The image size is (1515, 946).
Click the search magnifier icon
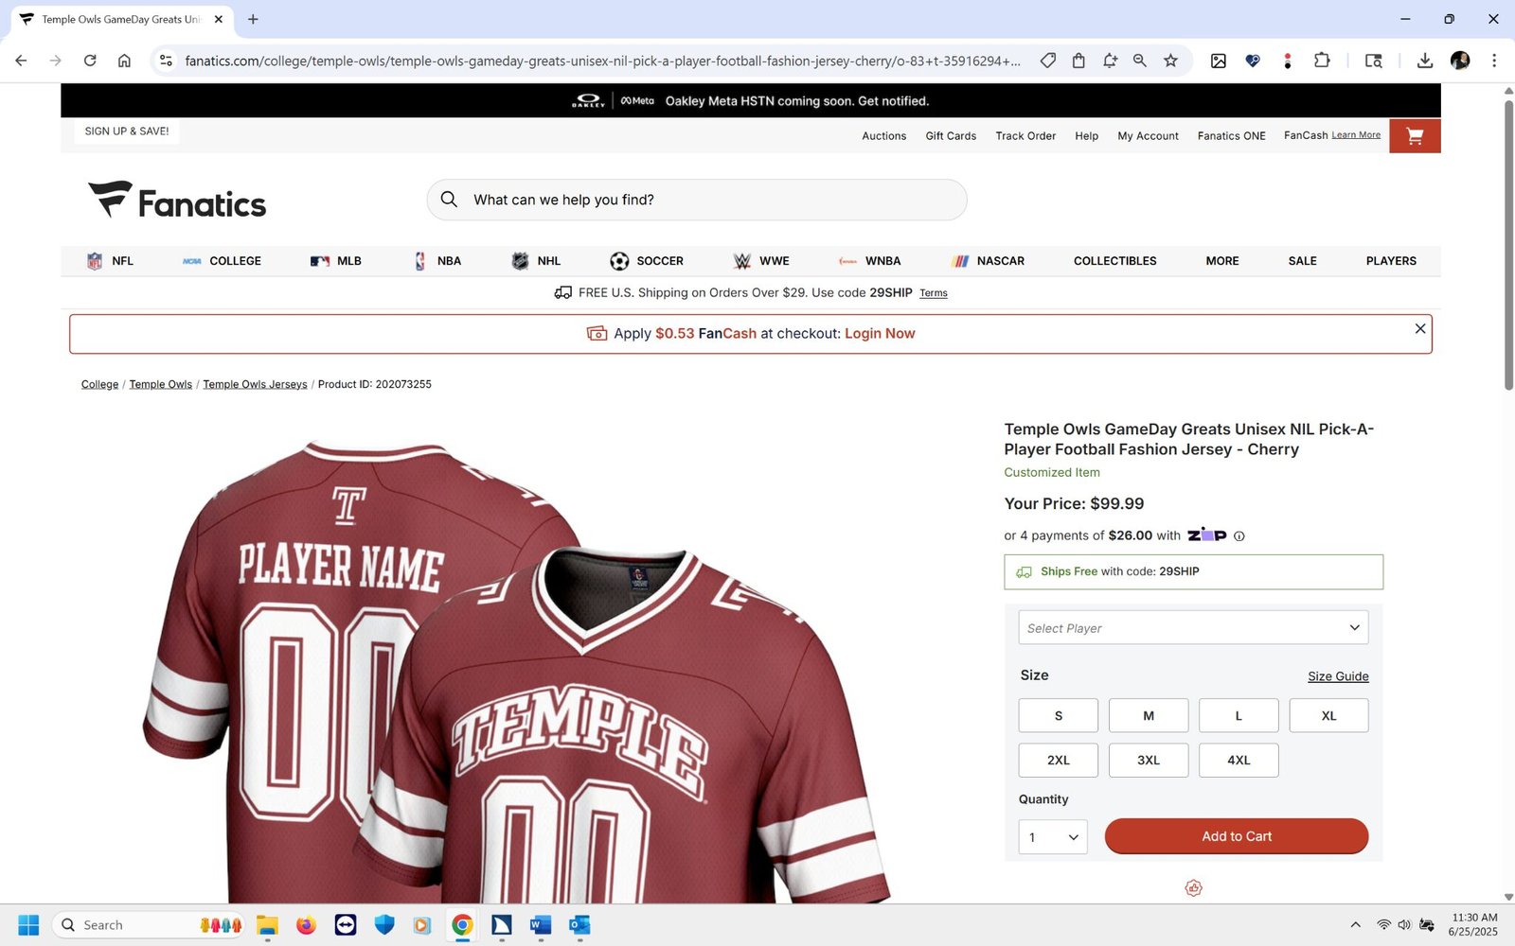[x=450, y=200]
